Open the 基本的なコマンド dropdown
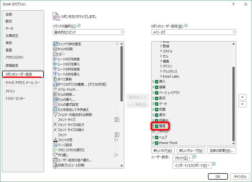 (x=88, y=32)
